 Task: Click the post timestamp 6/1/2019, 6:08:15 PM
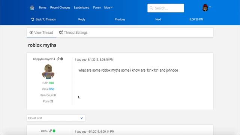pos(100,60)
